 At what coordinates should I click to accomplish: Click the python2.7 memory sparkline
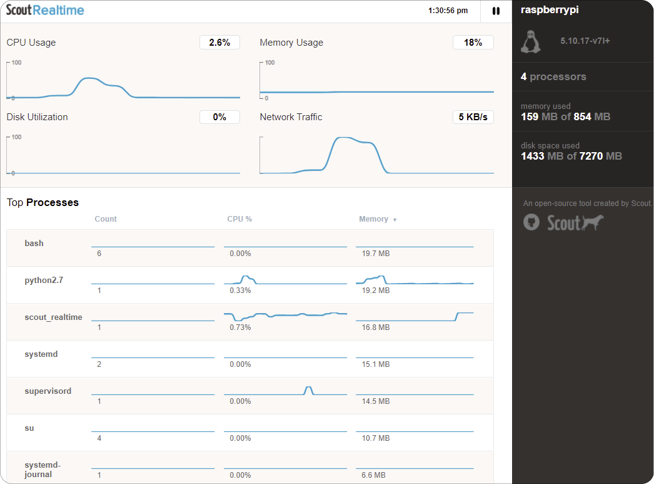(415, 280)
